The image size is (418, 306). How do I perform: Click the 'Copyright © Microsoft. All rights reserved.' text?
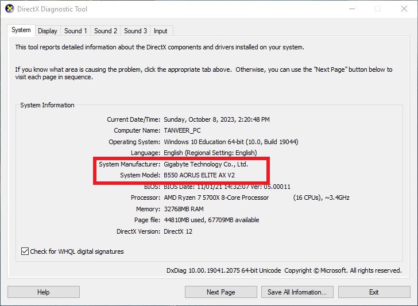tap(343, 270)
